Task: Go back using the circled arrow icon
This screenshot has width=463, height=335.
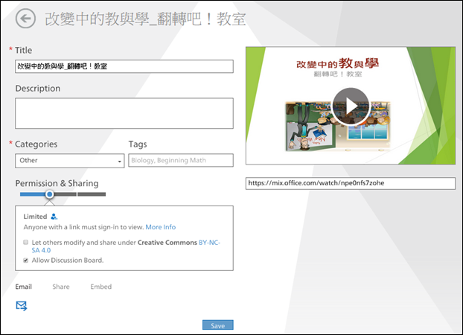Action: 26,19
